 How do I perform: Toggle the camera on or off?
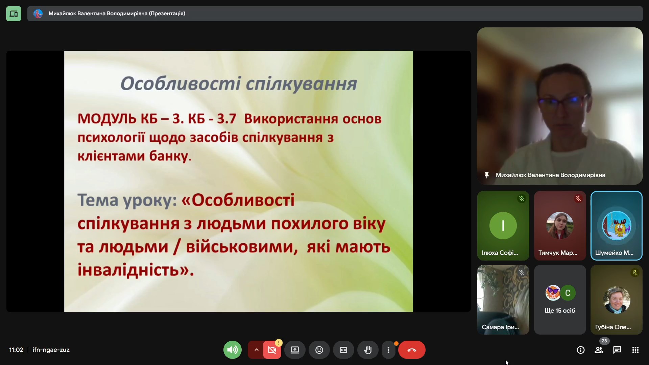coord(272,350)
